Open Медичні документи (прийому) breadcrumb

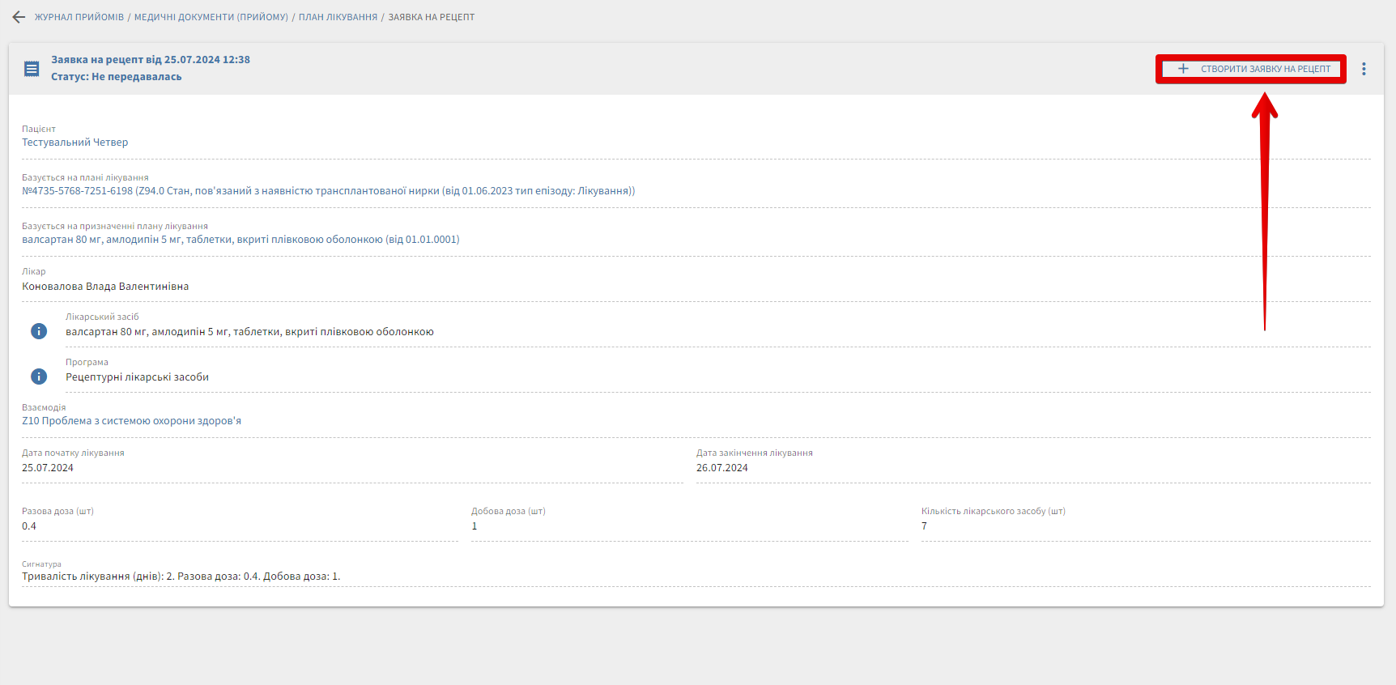211,17
